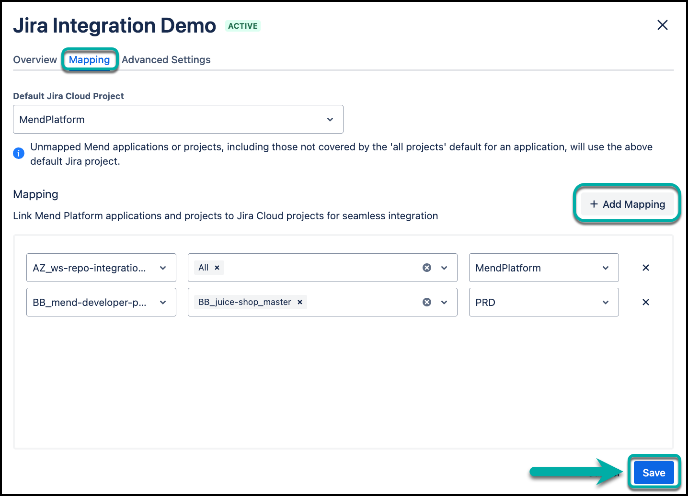Click the Add Mapping button

click(x=627, y=204)
